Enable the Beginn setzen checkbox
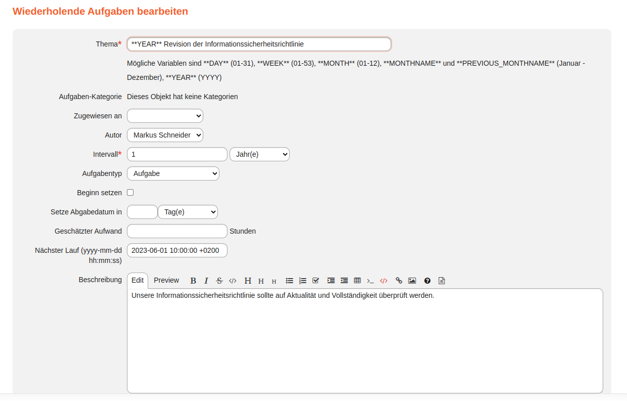The image size is (627, 401). [x=130, y=193]
